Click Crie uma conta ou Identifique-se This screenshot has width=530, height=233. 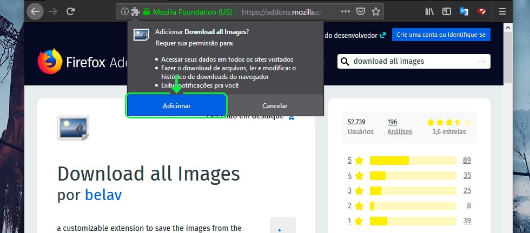441,35
